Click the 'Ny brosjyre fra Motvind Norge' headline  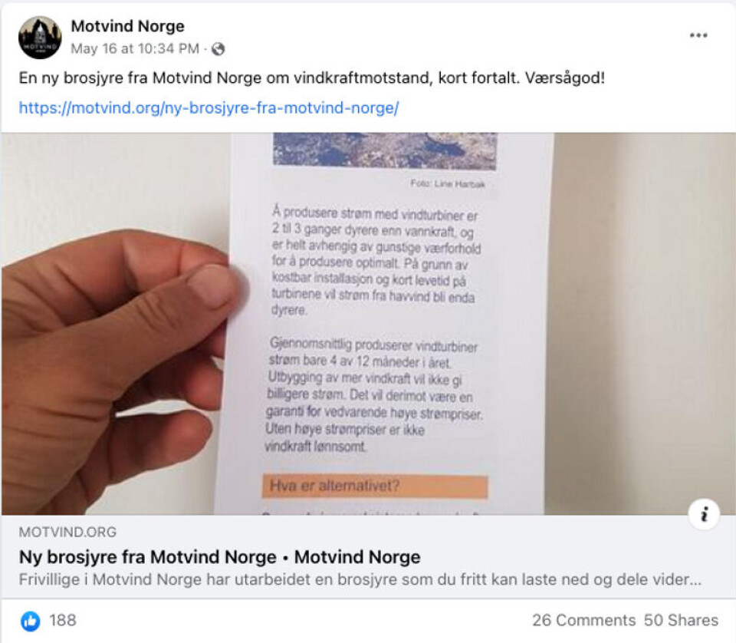(220, 557)
